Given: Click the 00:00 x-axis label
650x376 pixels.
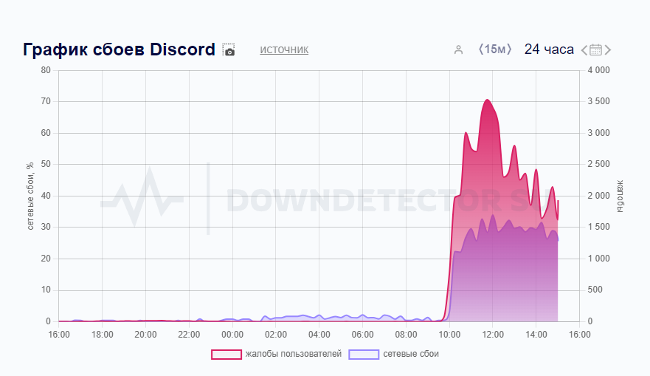Looking at the screenshot, I should (x=232, y=335).
